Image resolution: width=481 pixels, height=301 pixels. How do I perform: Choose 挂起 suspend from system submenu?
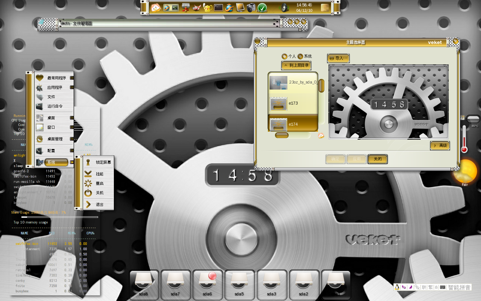(x=98, y=174)
